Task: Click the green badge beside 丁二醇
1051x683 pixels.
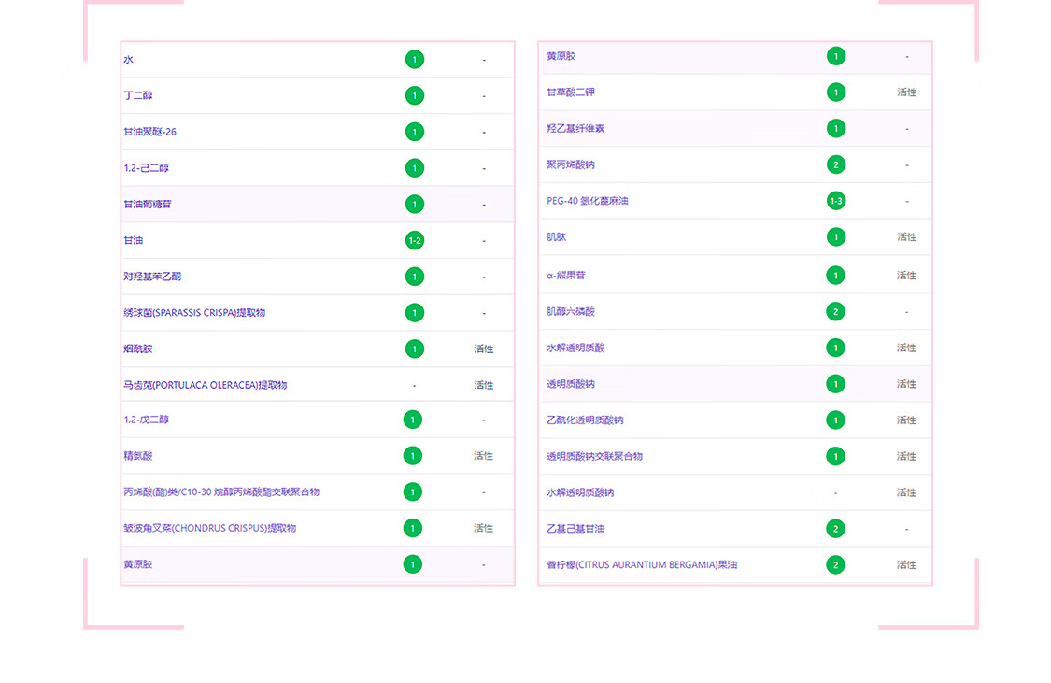Action: (414, 96)
